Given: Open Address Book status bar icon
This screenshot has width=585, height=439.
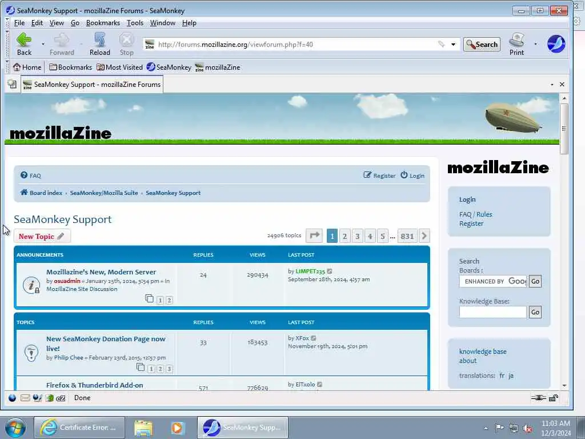Looking at the screenshot, I should [49, 398].
